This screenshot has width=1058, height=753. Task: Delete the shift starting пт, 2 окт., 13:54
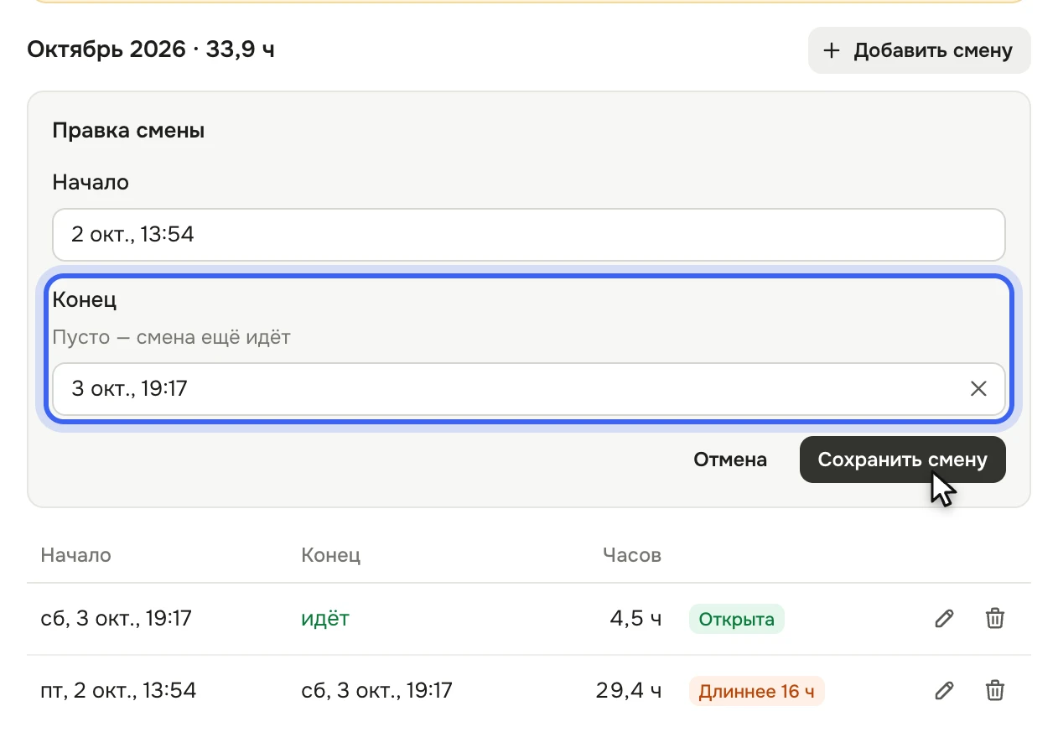tap(994, 691)
